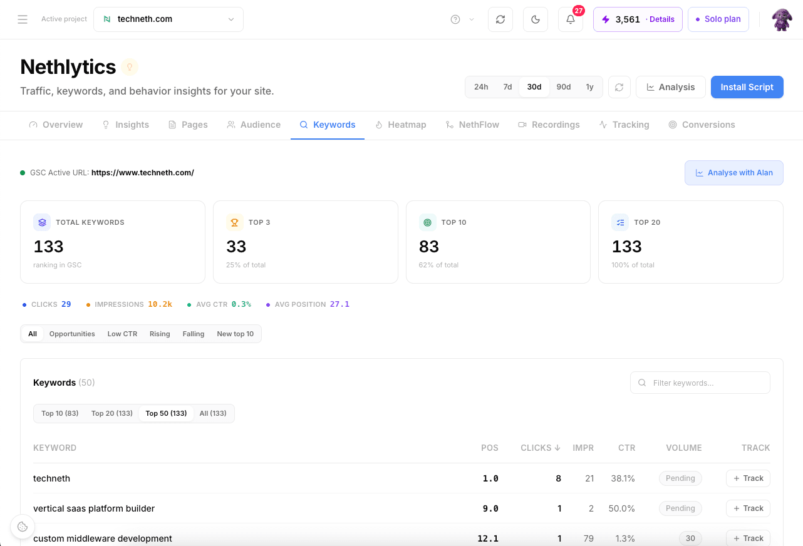The image size is (803, 546).
Task: Toggle the Avg Position metric legend
Action: point(308,304)
